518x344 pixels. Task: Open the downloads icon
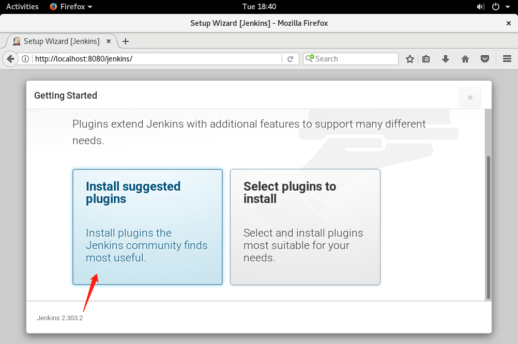[445, 58]
